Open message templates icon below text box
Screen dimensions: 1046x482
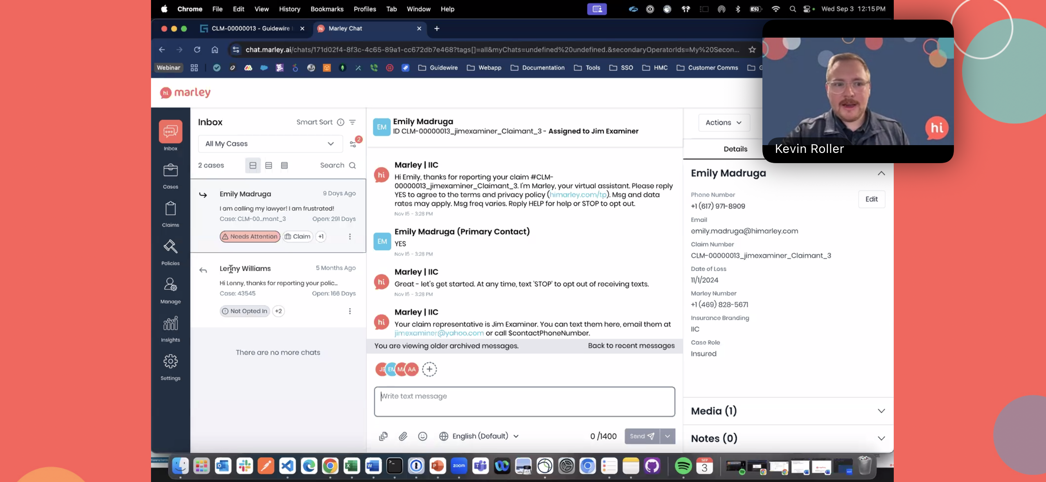pyautogui.click(x=383, y=436)
